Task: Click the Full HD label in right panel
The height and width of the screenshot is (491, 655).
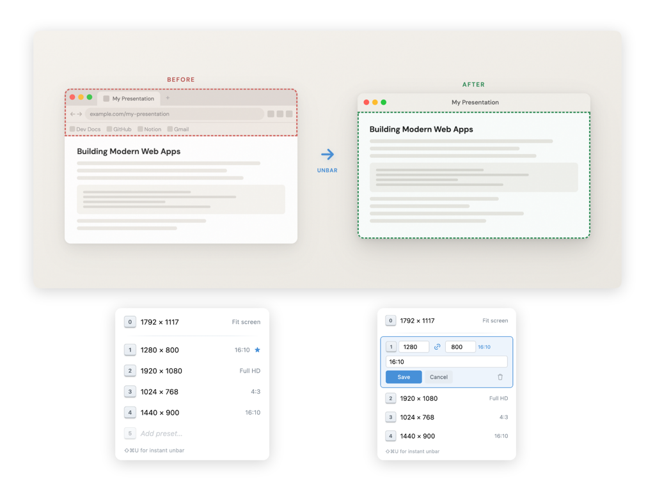Action: pyautogui.click(x=498, y=398)
